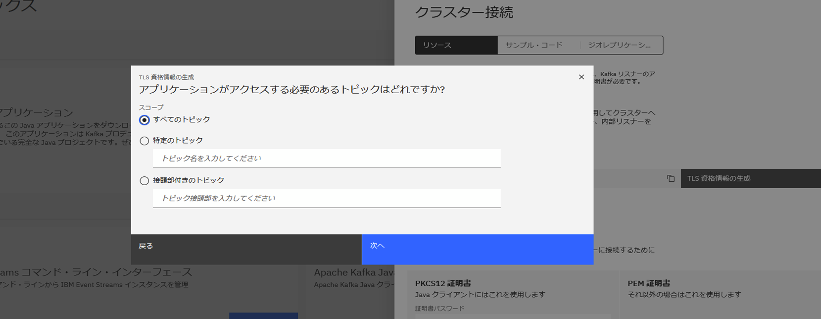Screen dimensions: 821x319
Task: Click the dialog question heading text
Action: pos(292,90)
